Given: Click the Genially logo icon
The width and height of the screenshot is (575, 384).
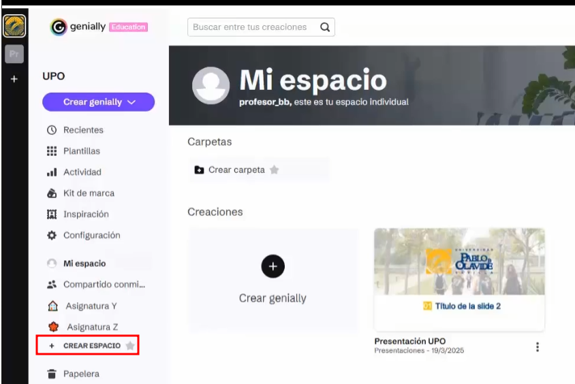Looking at the screenshot, I should (x=59, y=27).
